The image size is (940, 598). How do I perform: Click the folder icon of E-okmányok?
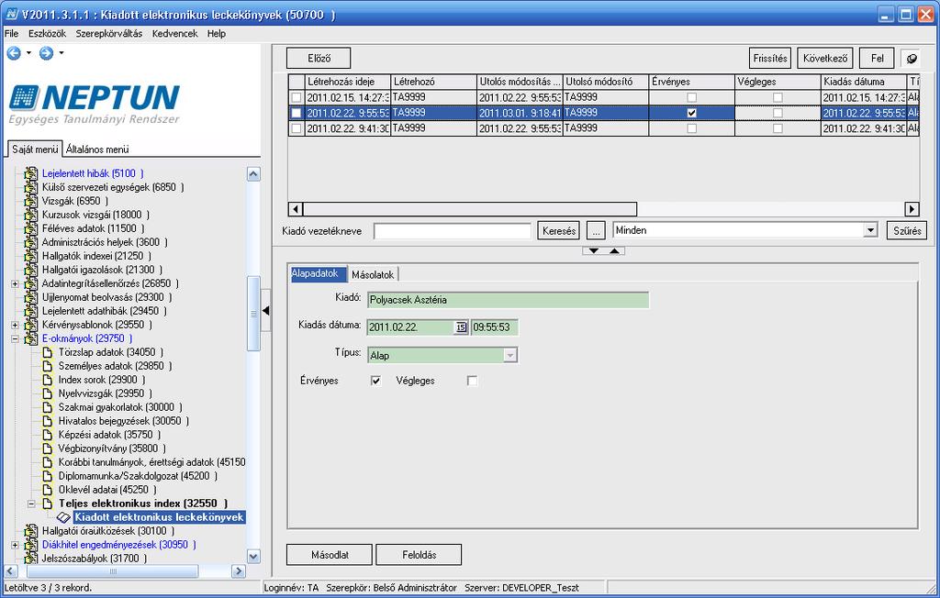30,339
